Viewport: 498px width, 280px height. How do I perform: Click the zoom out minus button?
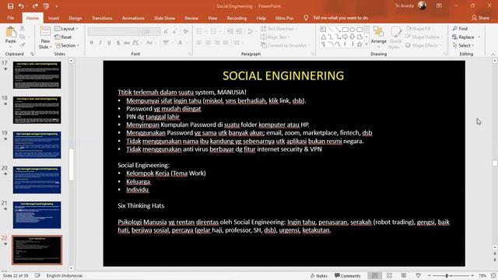430,275
